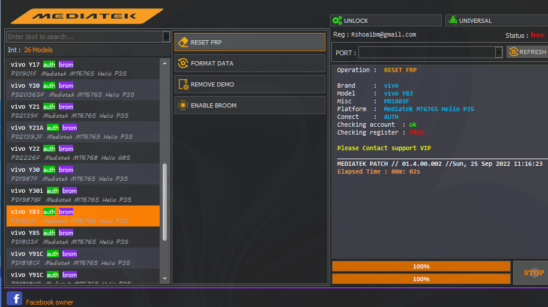Open the Facebook owner link

(x=49, y=302)
